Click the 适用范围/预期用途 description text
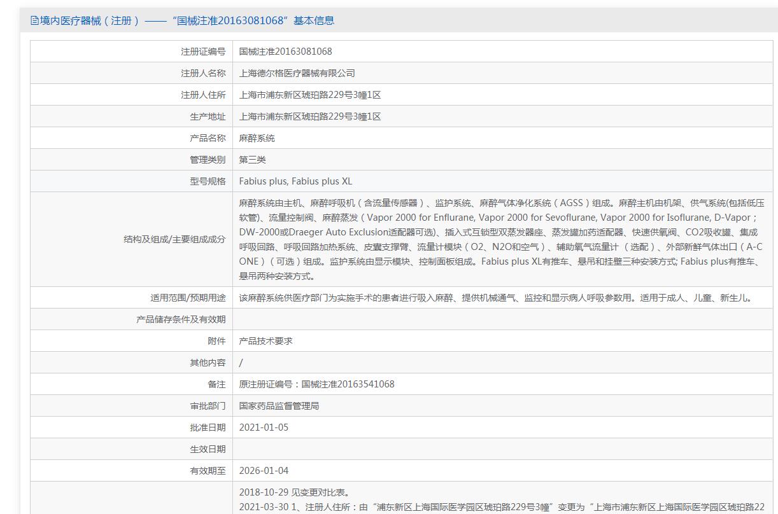 click(x=495, y=298)
